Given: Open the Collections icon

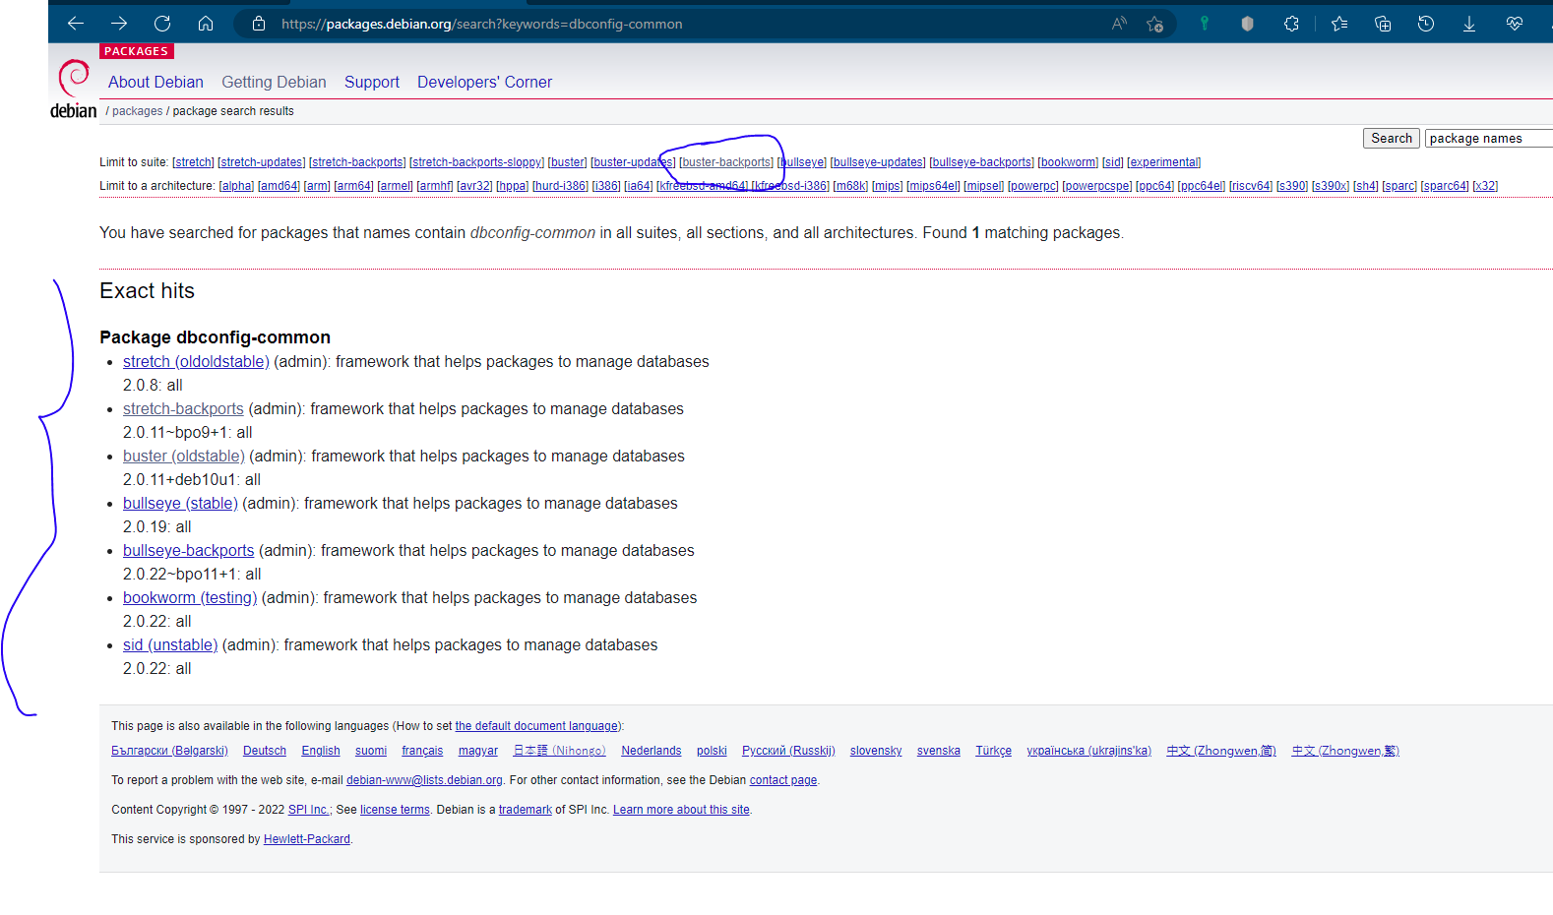Looking at the screenshot, I should click(x=1383, y=24).
